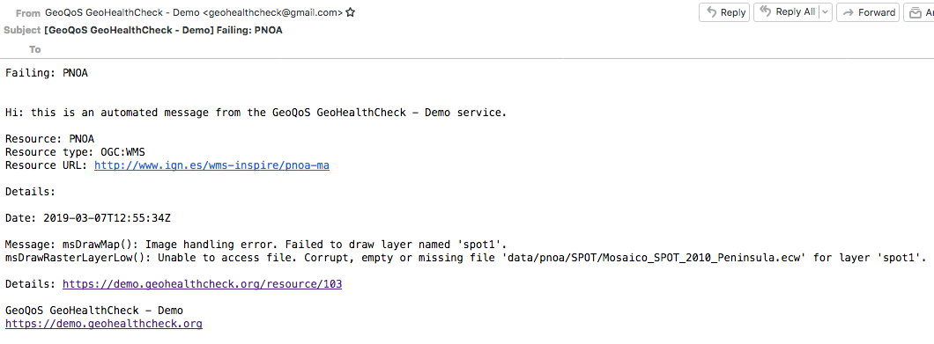Click the Reply button

[x=724, y=12]
